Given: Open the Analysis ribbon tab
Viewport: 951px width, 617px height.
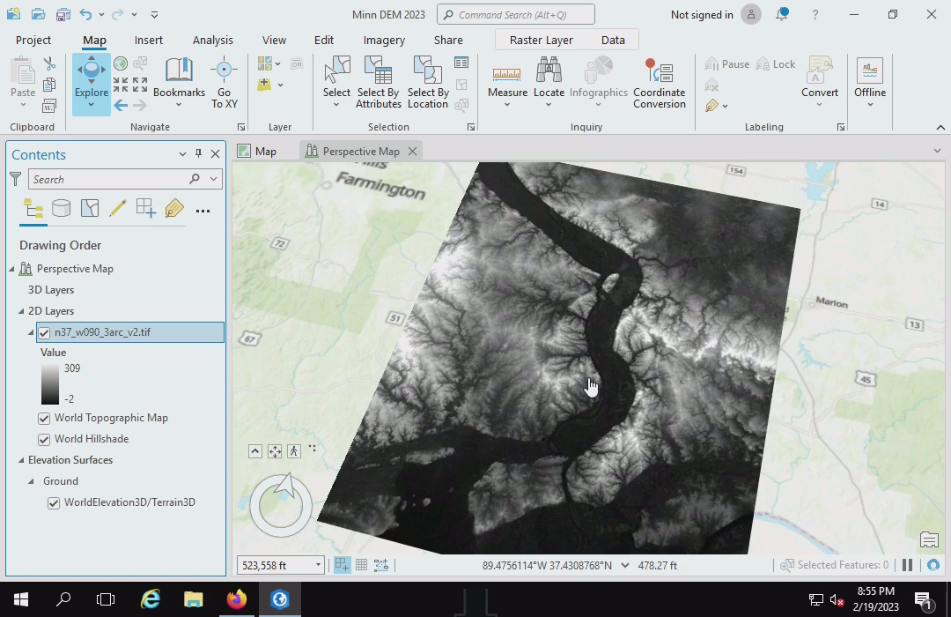Looking at the screenshot, I should [x=212, y=40].
